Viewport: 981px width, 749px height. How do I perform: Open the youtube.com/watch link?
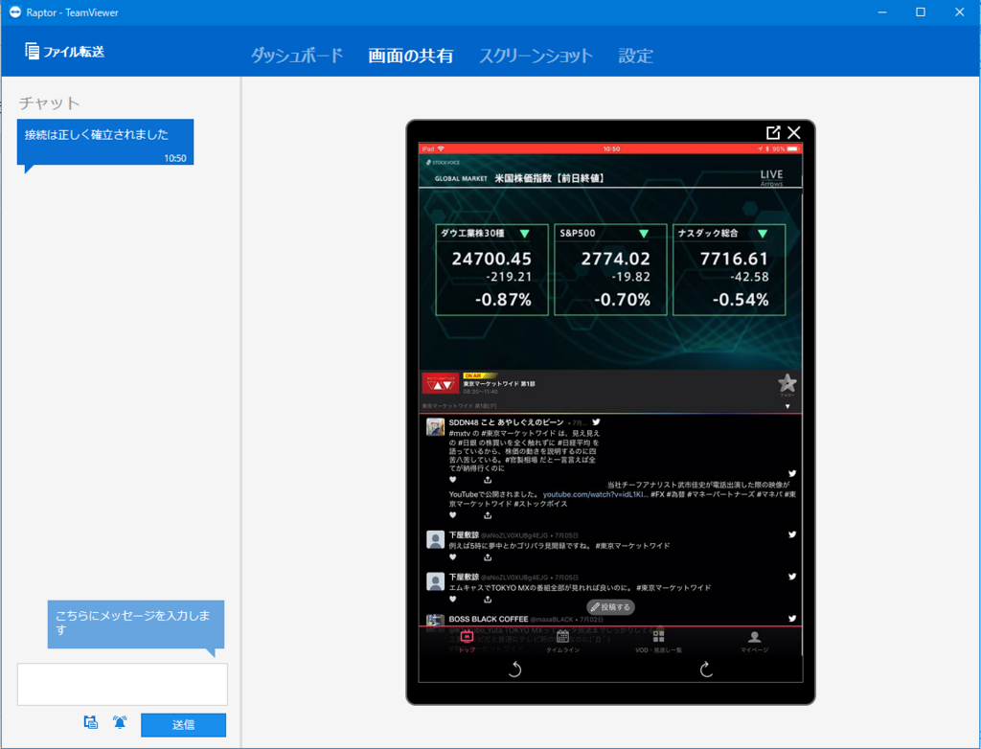[595, 494]
